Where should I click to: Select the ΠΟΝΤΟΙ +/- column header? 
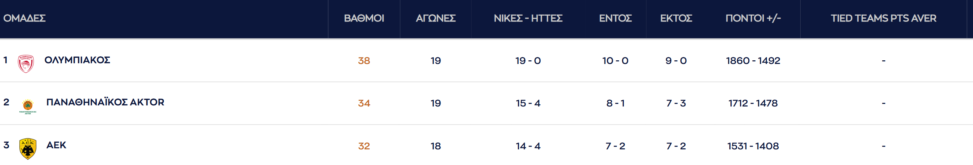point(753,19)
